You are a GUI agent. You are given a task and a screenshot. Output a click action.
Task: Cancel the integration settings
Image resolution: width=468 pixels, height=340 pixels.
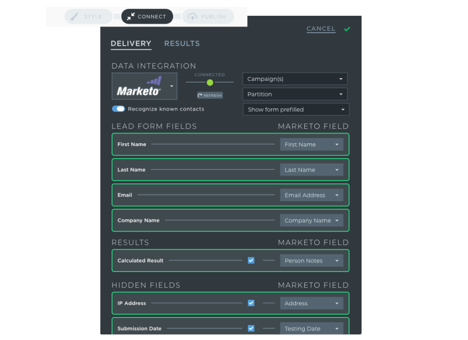click(320, 29)
